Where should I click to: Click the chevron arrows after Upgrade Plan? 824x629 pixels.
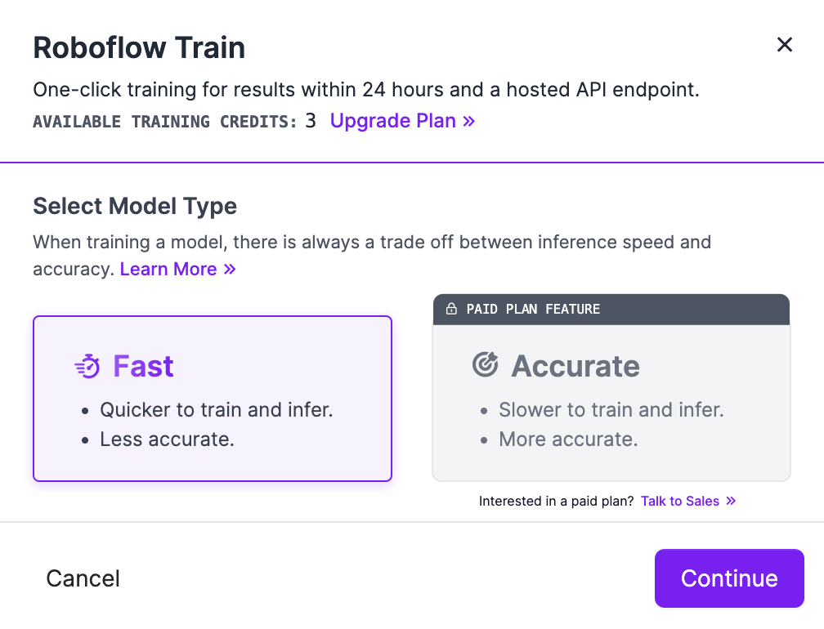[x=468, y=121]
